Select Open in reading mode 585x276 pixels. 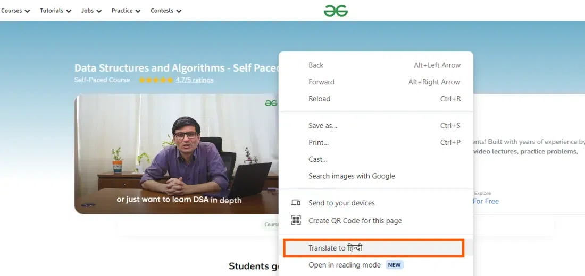(x=375, y=265)
